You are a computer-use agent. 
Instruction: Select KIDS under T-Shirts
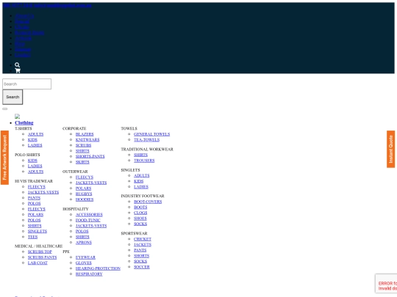coord(32,139)
